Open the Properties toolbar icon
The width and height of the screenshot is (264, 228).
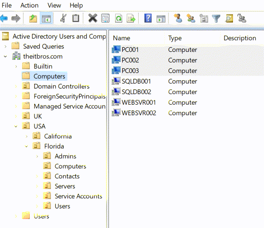point(105,18)
